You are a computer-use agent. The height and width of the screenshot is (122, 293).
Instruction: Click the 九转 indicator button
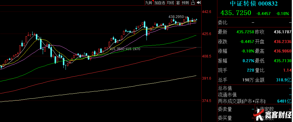[x=149, y=3]
